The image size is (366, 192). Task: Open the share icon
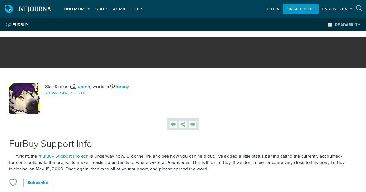[x=183, y=124]
